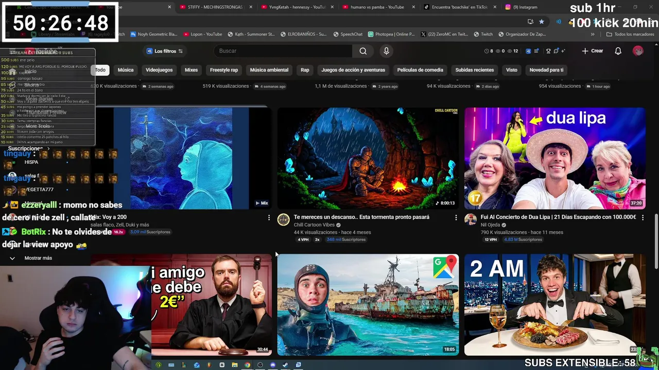The width and height of the screenshot is (659, 370).
Task: Select the Visto filter chip
Action: pyautogui.click(x=512, y=70)
